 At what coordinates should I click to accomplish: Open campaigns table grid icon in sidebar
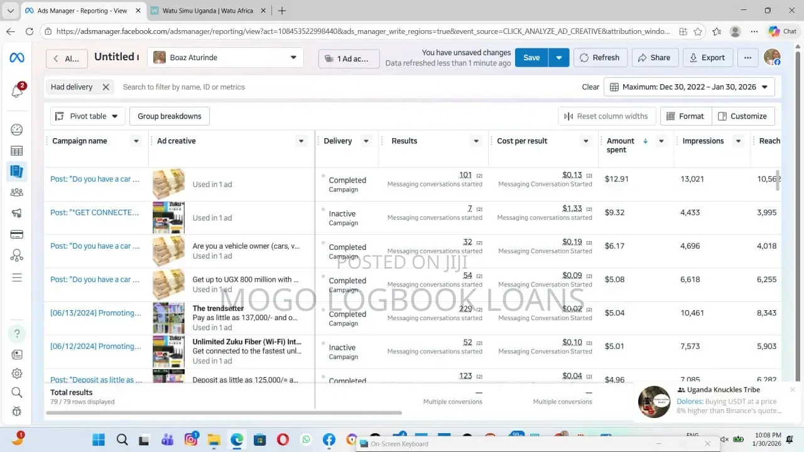tap(17, 151)
